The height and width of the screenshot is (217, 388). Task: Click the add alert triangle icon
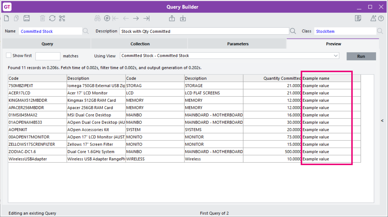tap(373, 18)
